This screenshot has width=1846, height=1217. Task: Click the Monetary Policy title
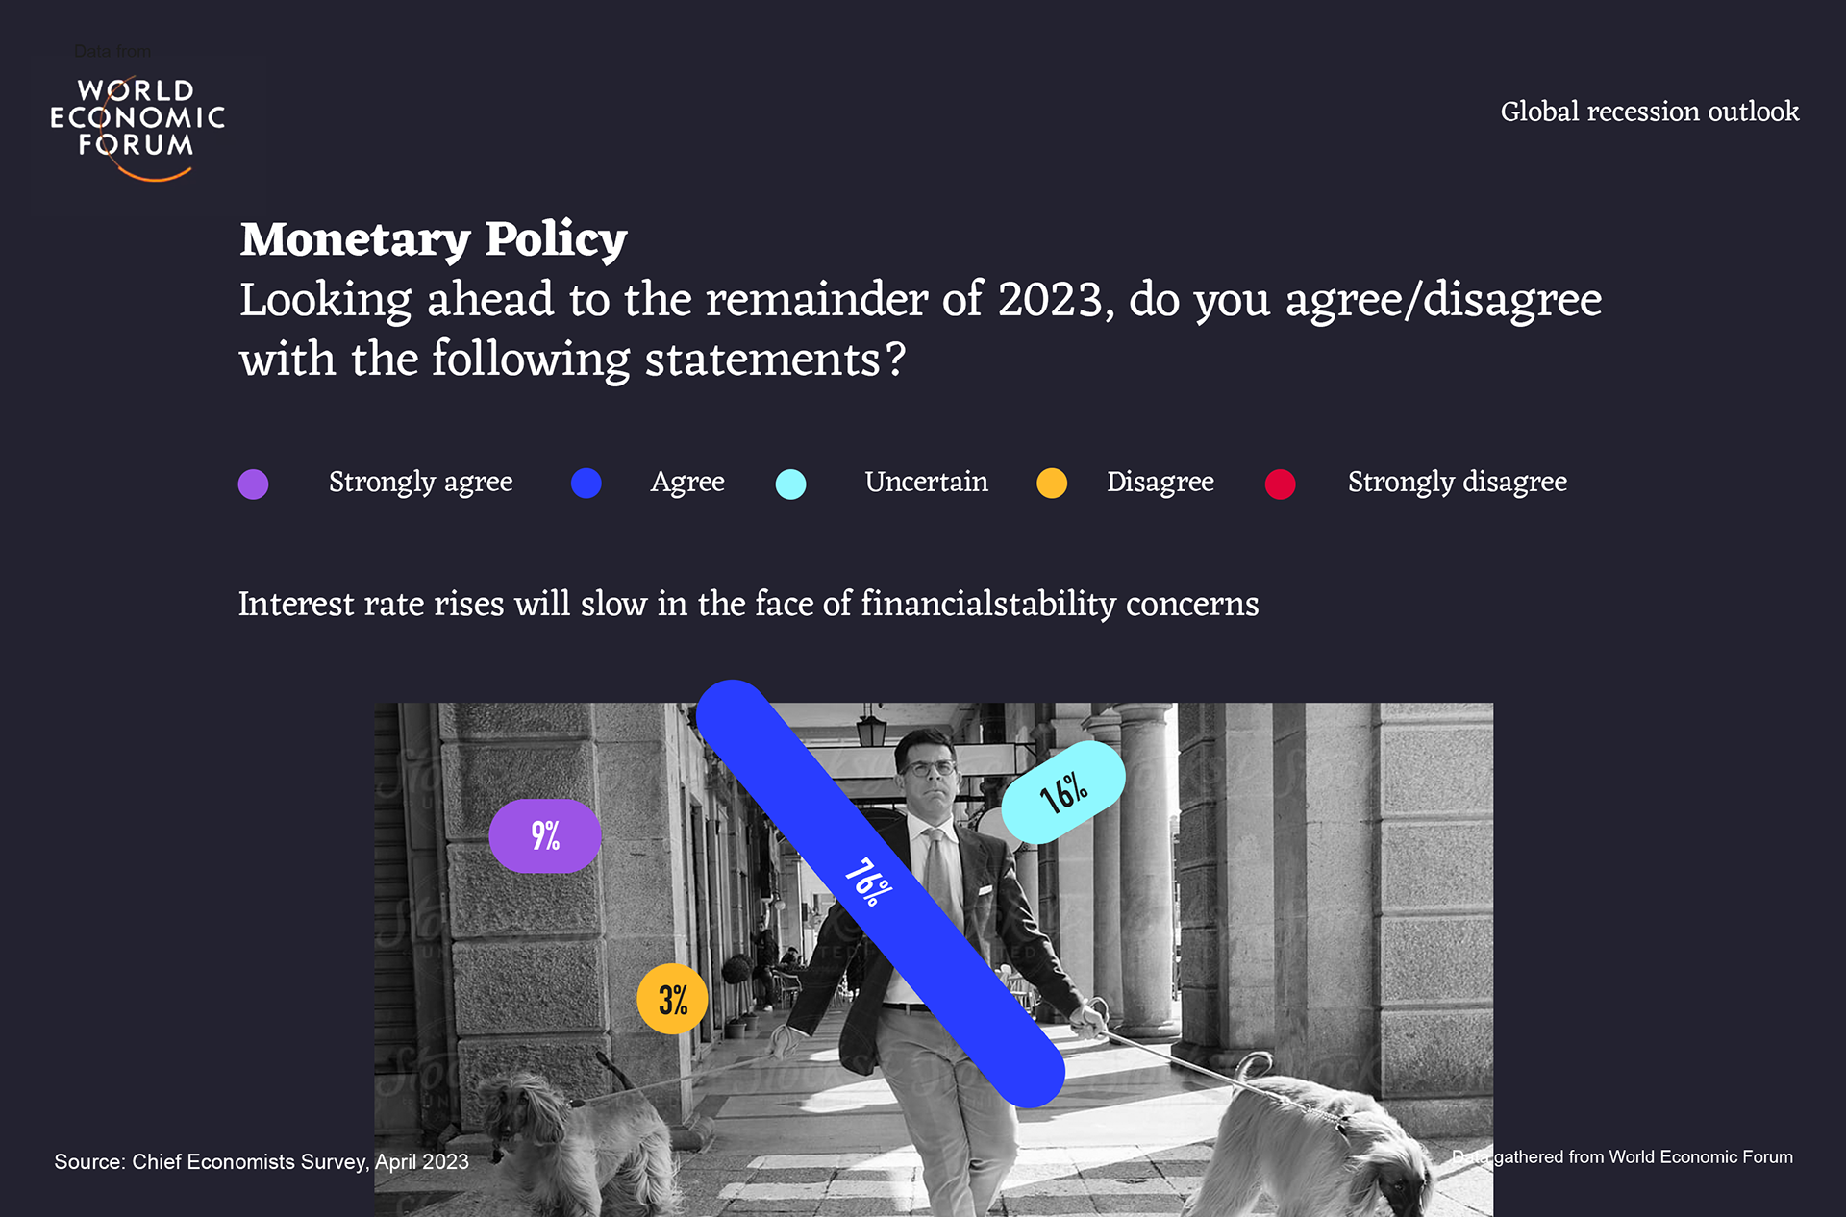[434, 239]
